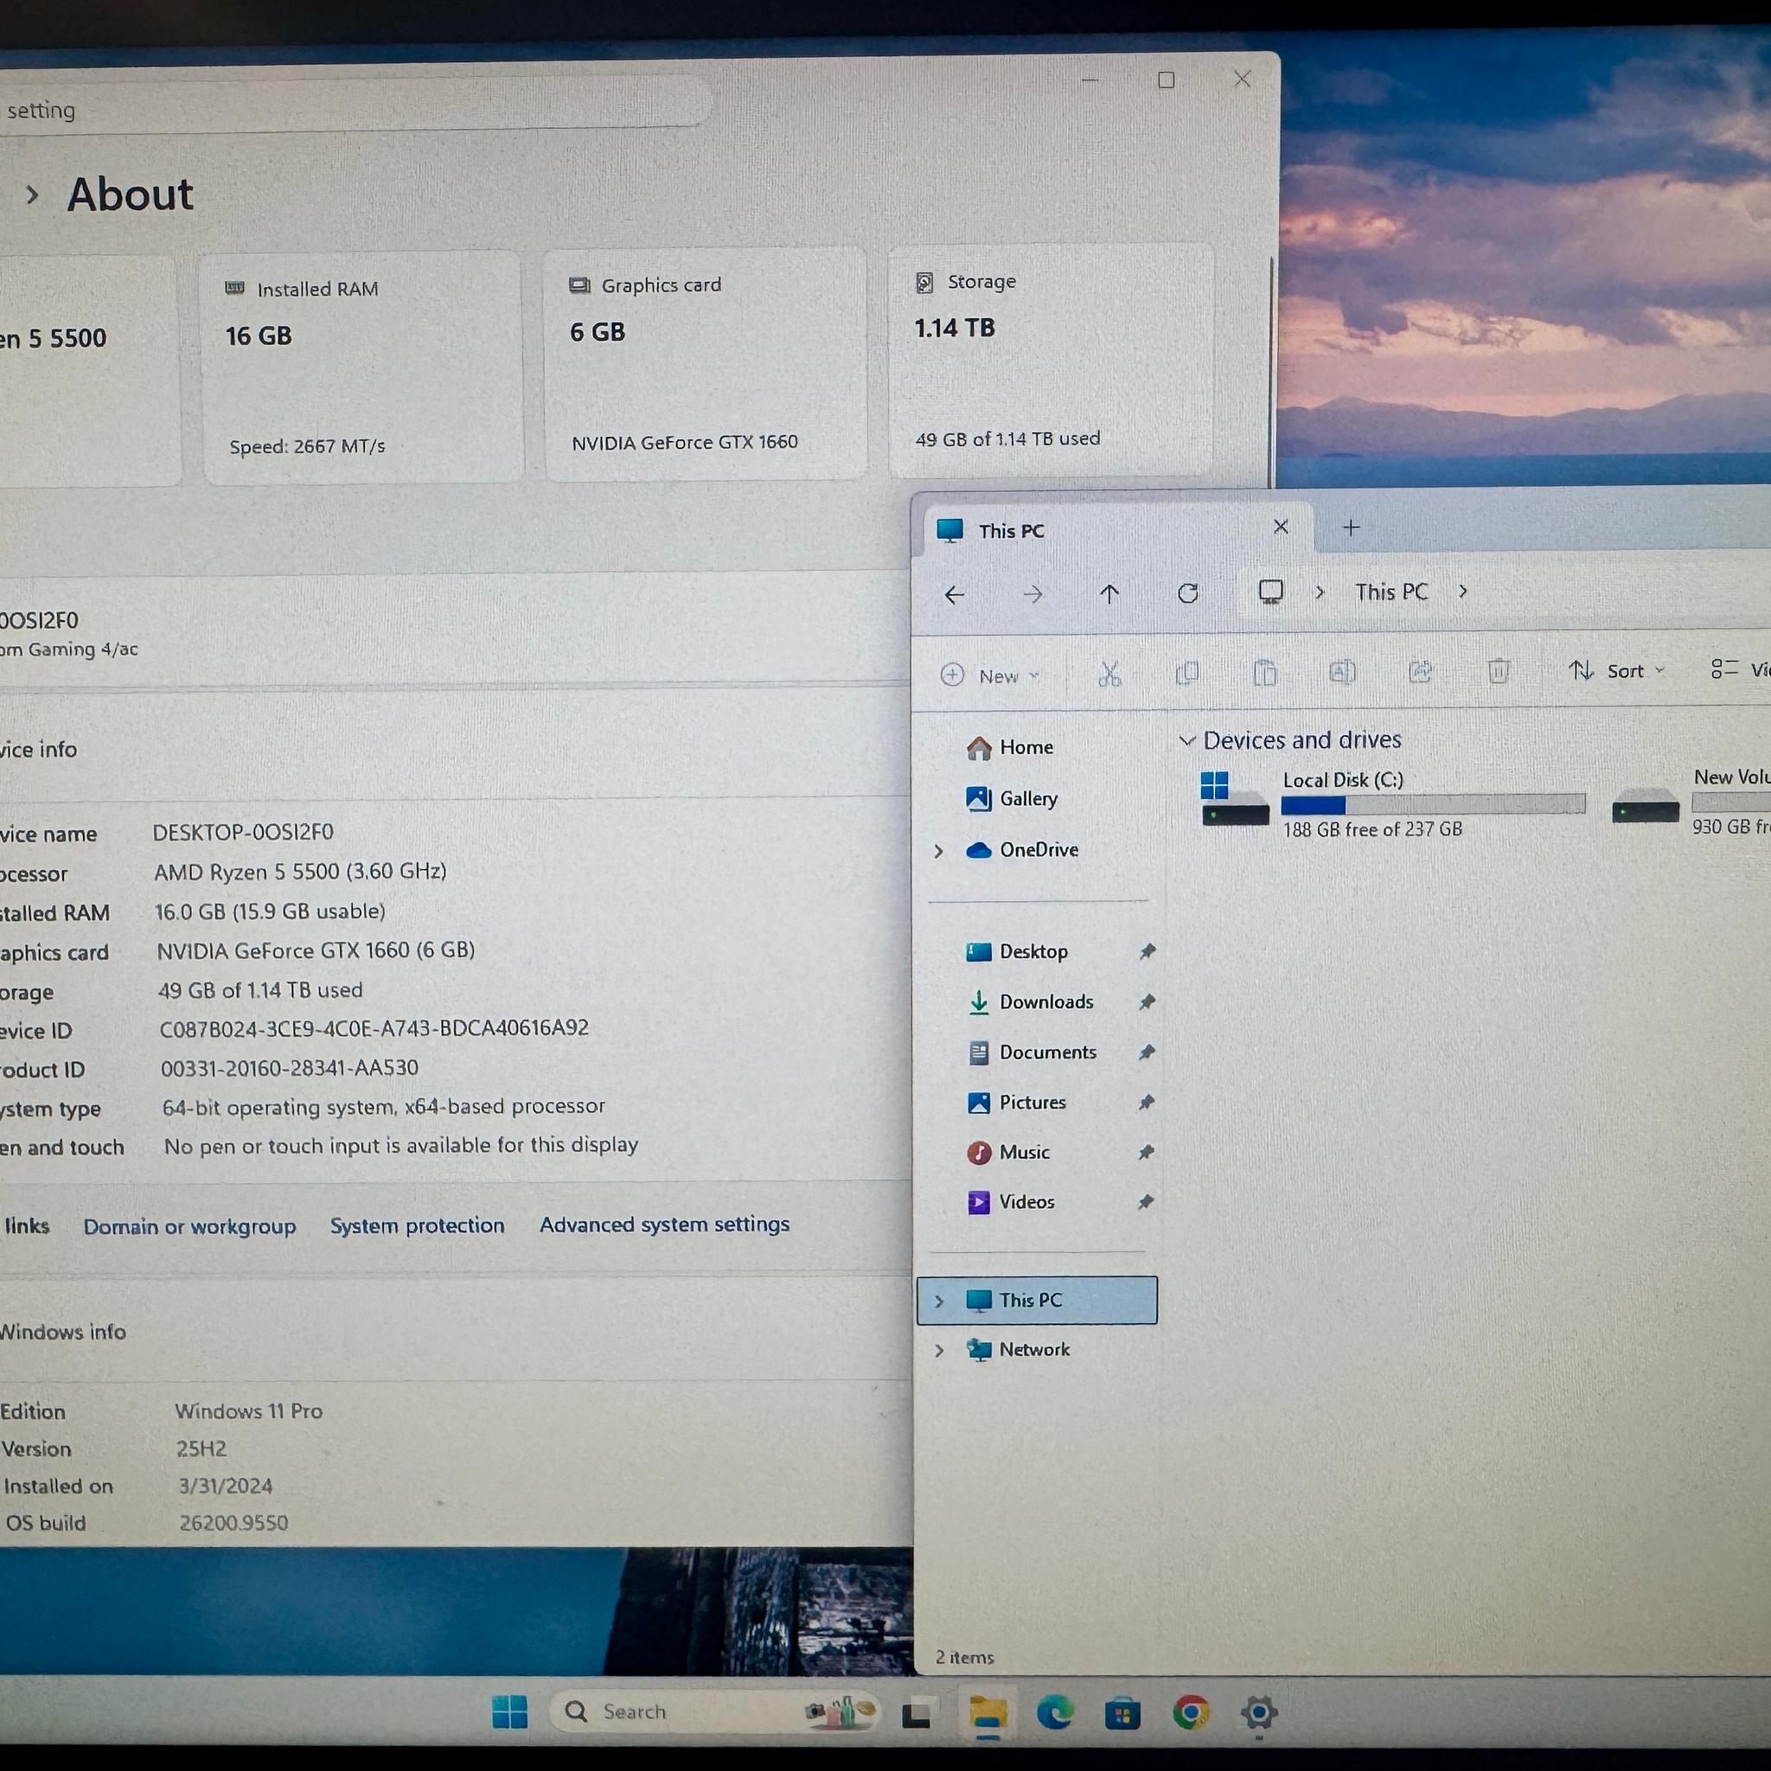1771x1771 pixels.
Task: Unpin Pictures using its pin icon
Action: coord(1147,1102)
